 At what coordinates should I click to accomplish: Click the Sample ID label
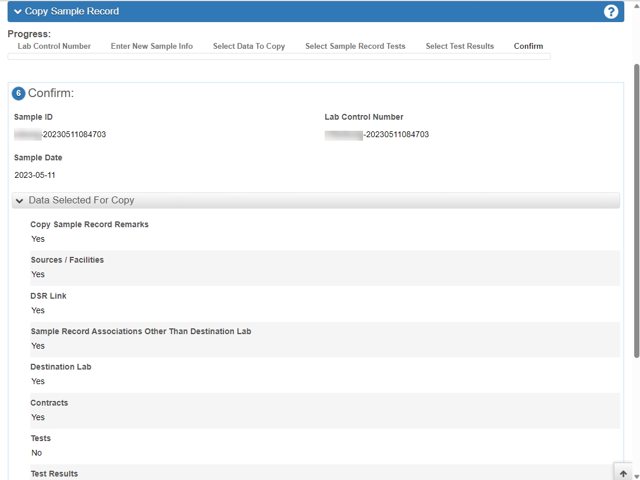point(34,117)
